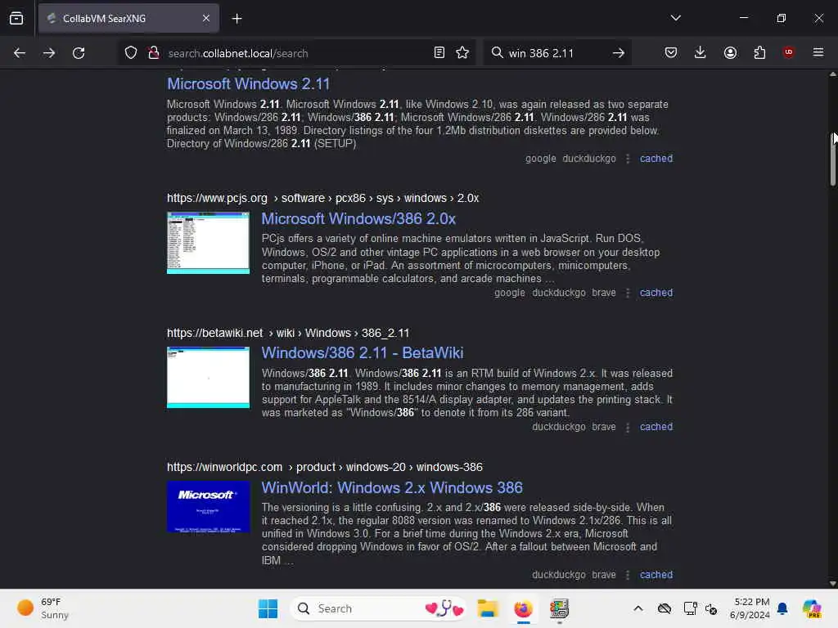Click the BetaWiki result thumbnail

[x=209, y=378]
